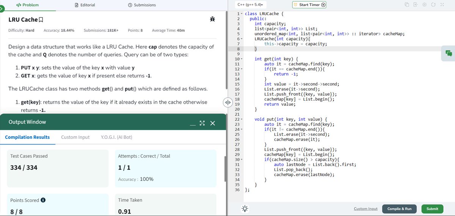Screen dimensions: 455x216
Task: Bookmark the LRU Cache problem
Action: point(41,20)
